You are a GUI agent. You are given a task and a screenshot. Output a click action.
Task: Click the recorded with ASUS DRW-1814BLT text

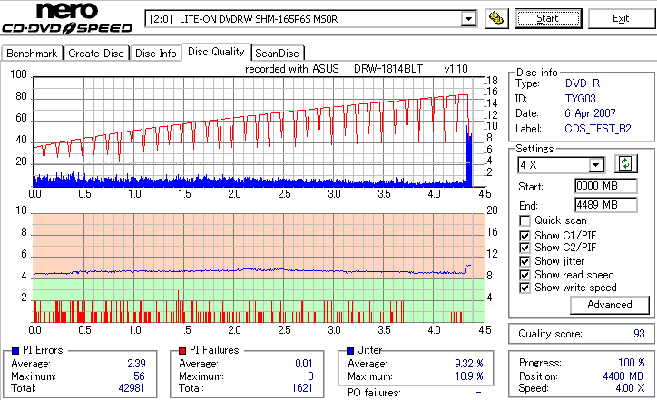pos(356,69)
